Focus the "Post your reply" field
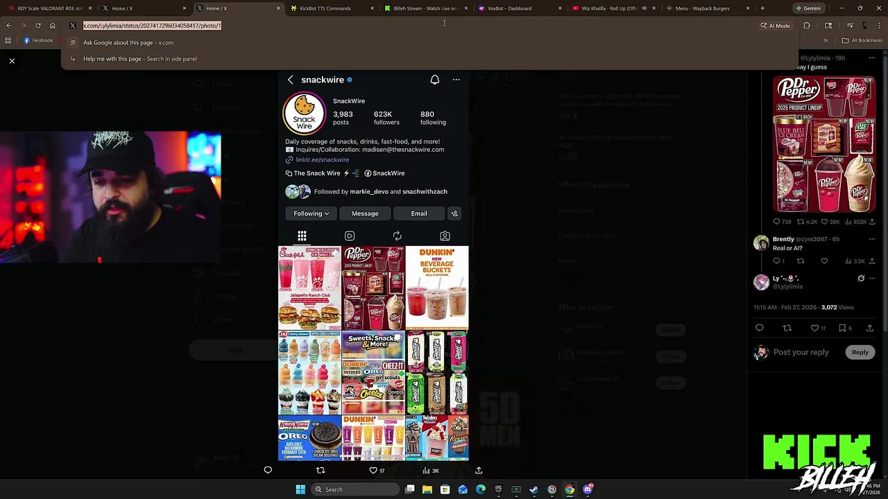 [801, 352]
